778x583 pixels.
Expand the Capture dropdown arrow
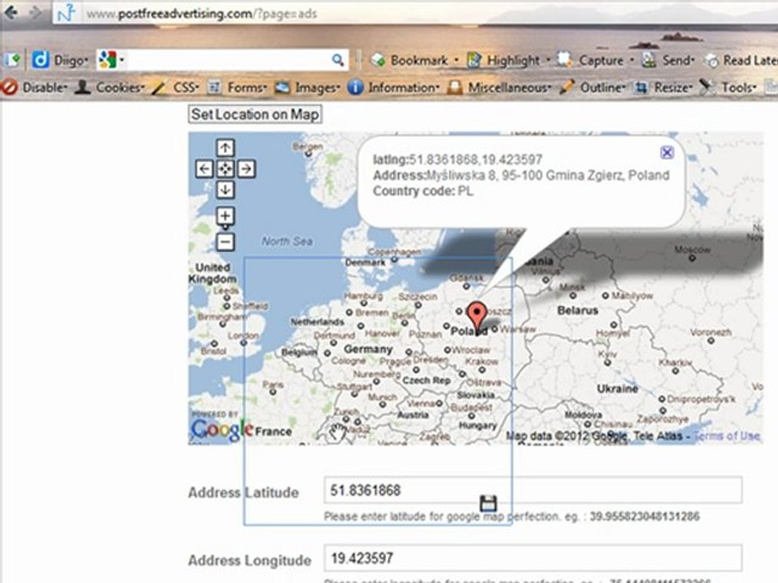coord(632,61)
